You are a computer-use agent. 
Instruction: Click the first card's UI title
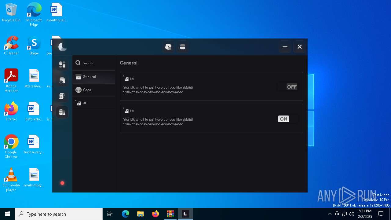tap(132, 79)
